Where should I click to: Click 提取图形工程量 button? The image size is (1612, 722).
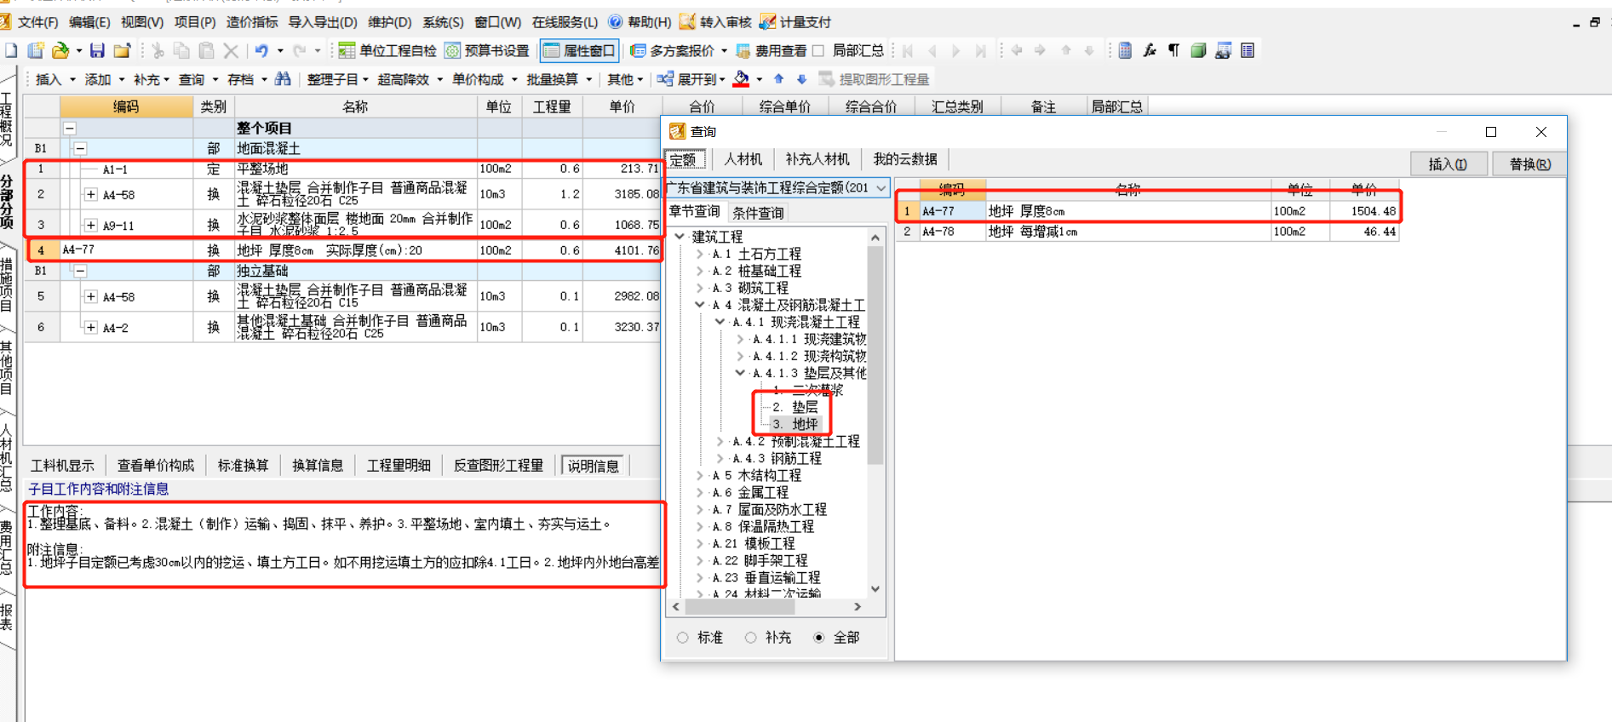click(x=875, y=79)
